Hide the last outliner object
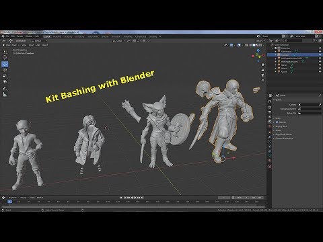This screenshot has width=323, height=242. click(320, 72)
